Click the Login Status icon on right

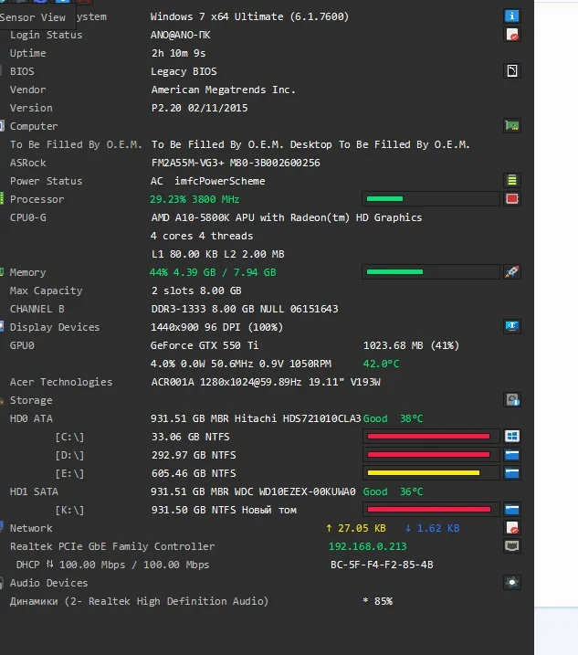pos(512,35)
